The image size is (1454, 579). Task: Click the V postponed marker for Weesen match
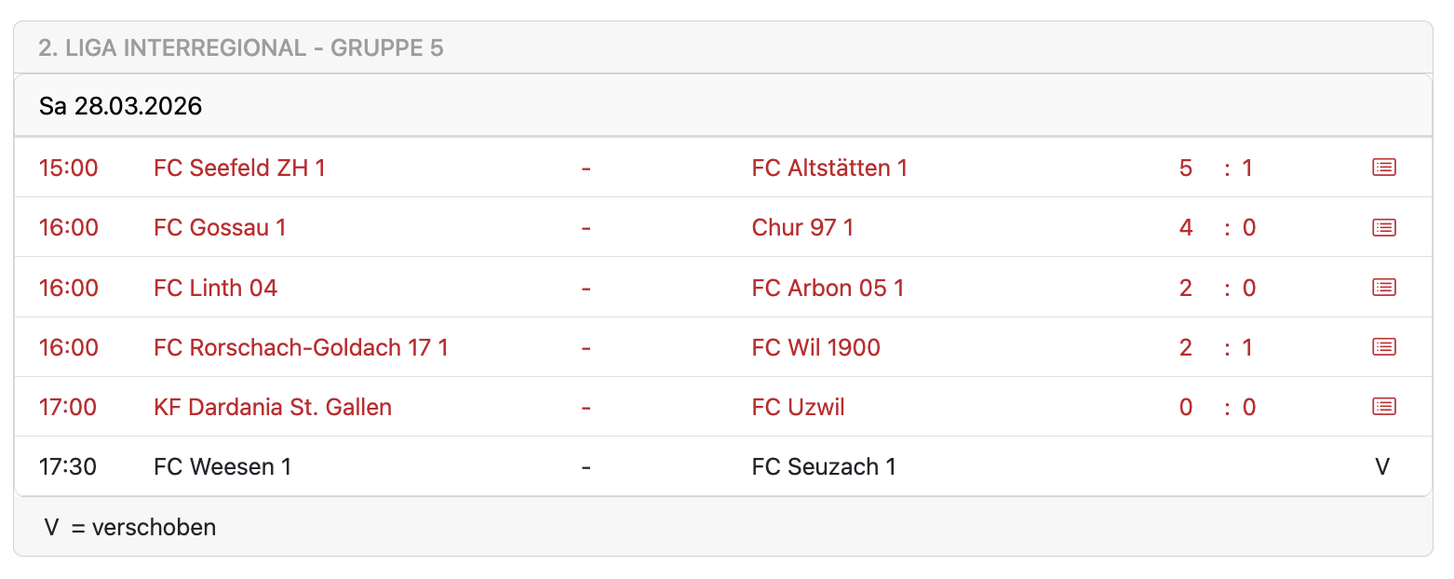(1382, 466)
